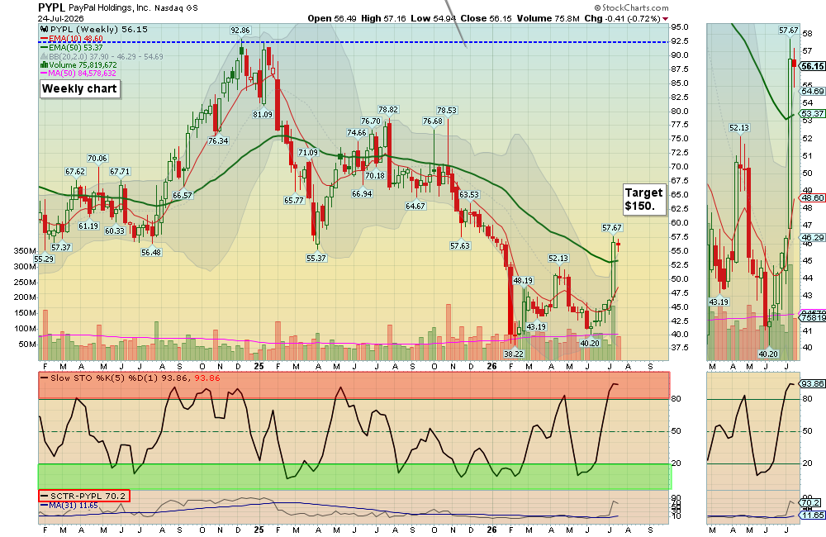The height and width of the screenshot is (537, 826).
Task: Click the 70.06 price label
Action: click(x=97, y=158)
